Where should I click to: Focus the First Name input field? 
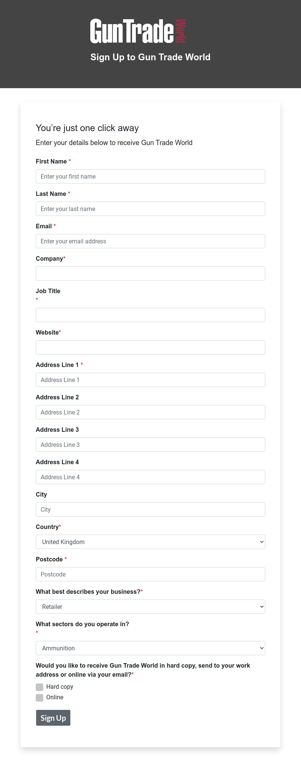[150, 176]
